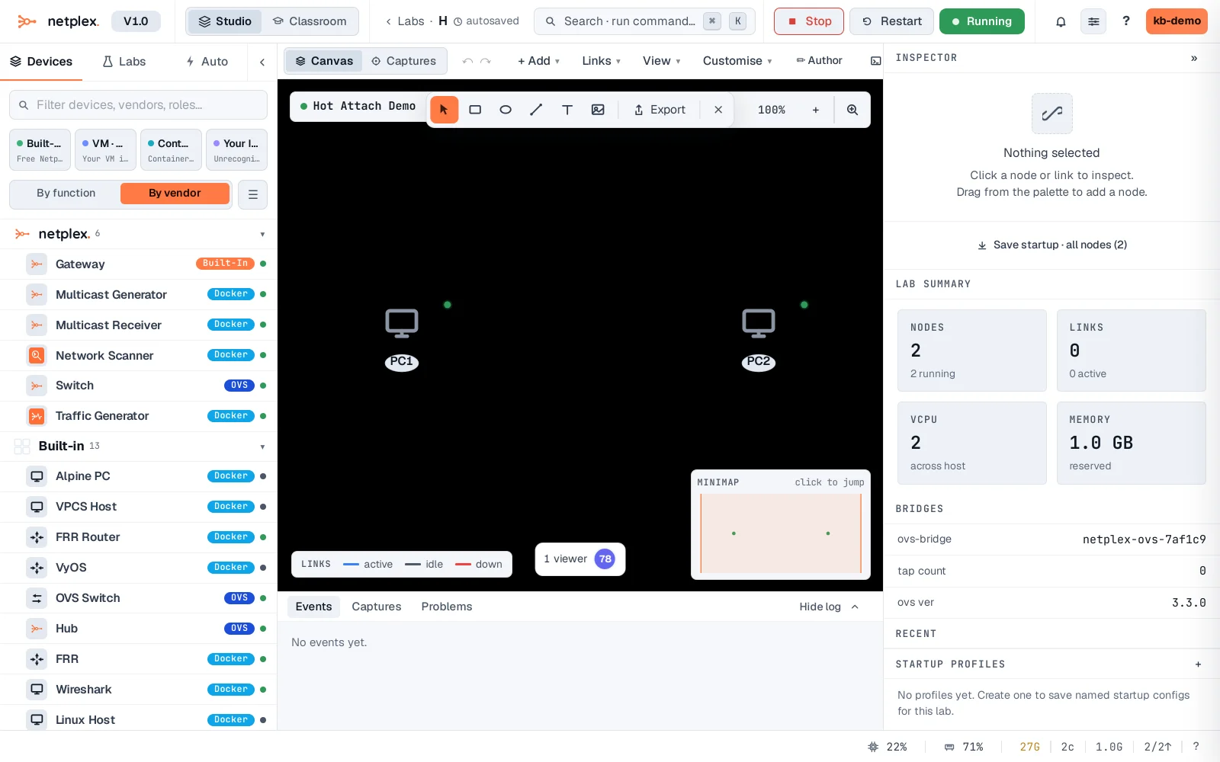This screenshot has width=1220, height=762.
Task: Open the Customise dropdown menu
Action: click(x=737, y=61)
